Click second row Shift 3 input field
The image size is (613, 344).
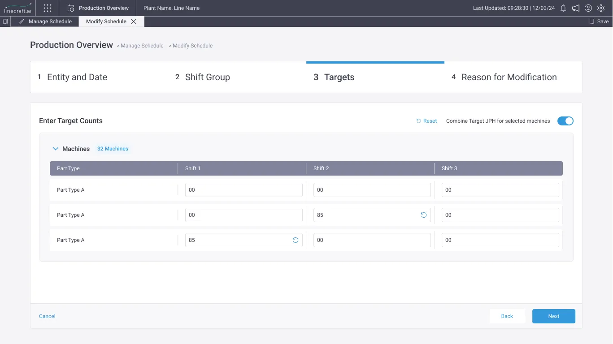pos(500,215)
